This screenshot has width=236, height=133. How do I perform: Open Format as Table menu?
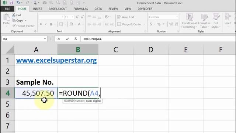coord(204,21)
